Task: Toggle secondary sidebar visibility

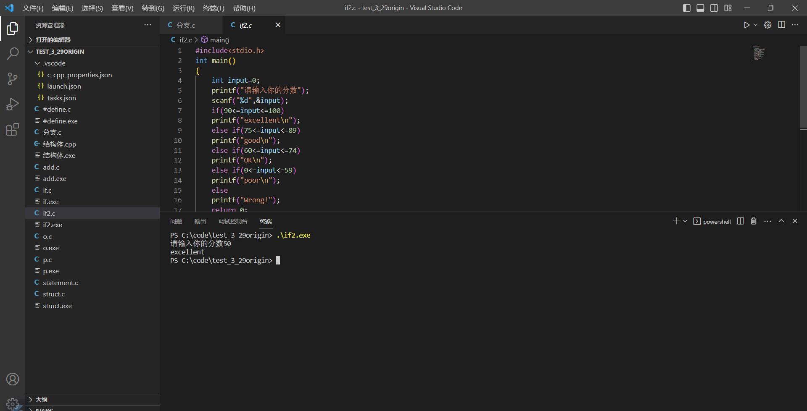Action: [714, 8]
